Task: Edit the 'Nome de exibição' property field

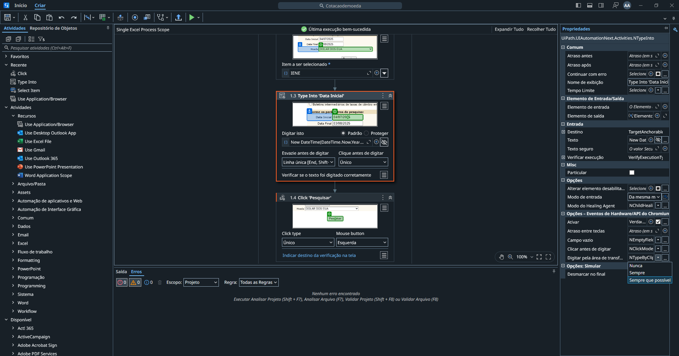Action: (648, 82)
